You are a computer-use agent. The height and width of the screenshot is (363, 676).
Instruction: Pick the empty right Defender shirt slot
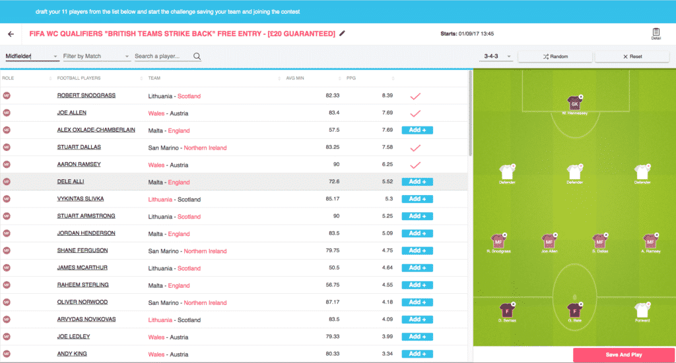[642, 171]
